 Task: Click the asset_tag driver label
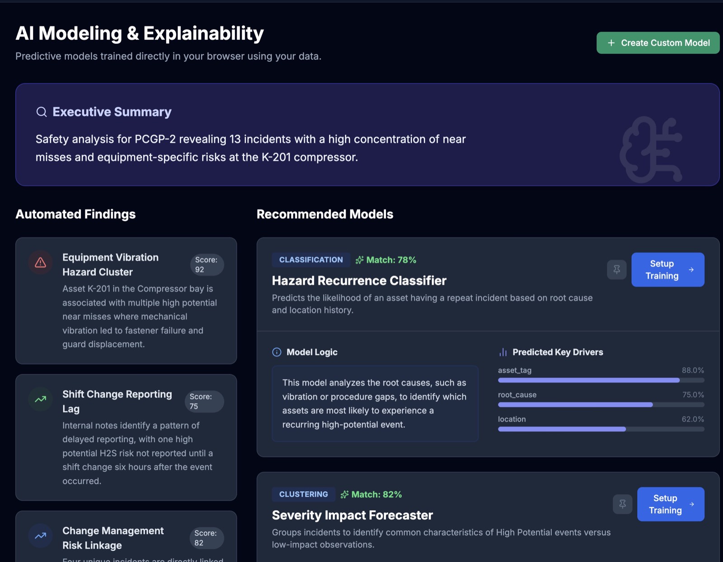tap(515, 370)
